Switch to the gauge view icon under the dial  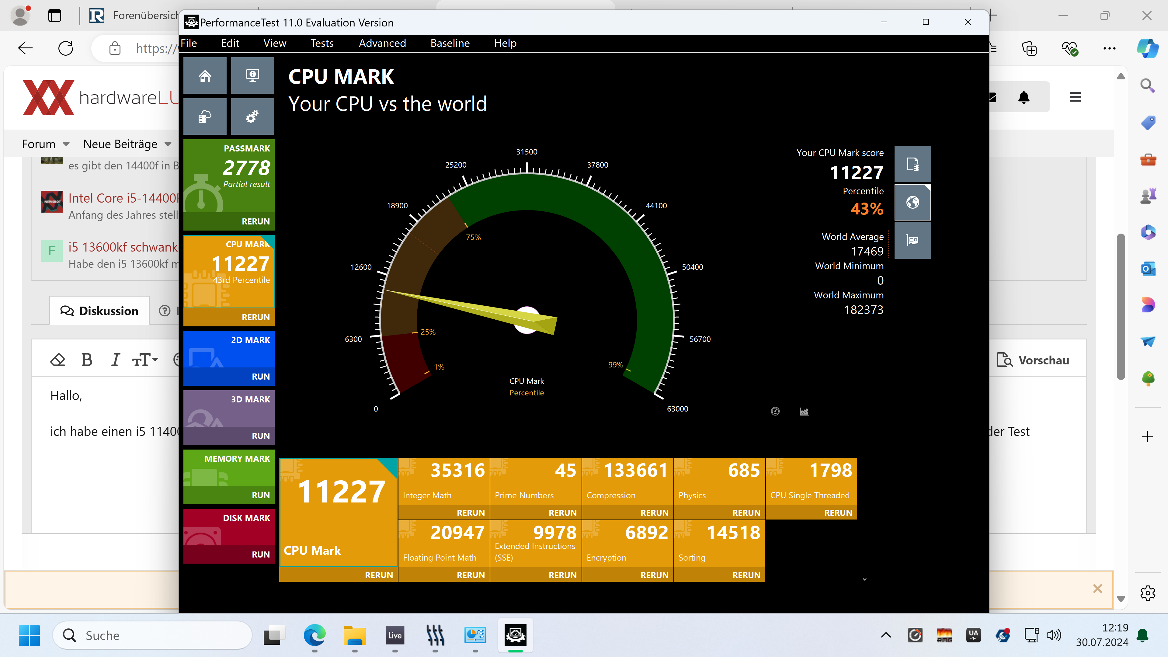(775, 411)
